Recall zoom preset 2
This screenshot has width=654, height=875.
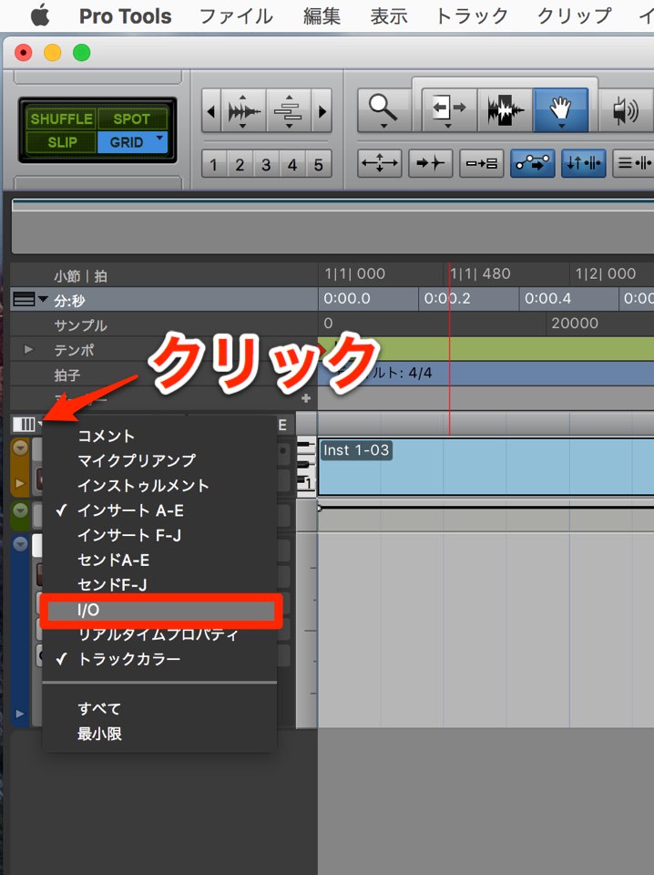[x=240, y=165]
